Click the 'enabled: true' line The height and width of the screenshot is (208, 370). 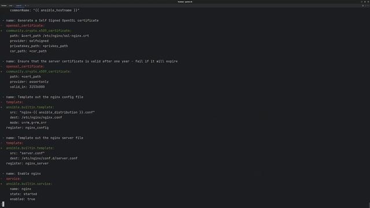(x=23, y=199)
